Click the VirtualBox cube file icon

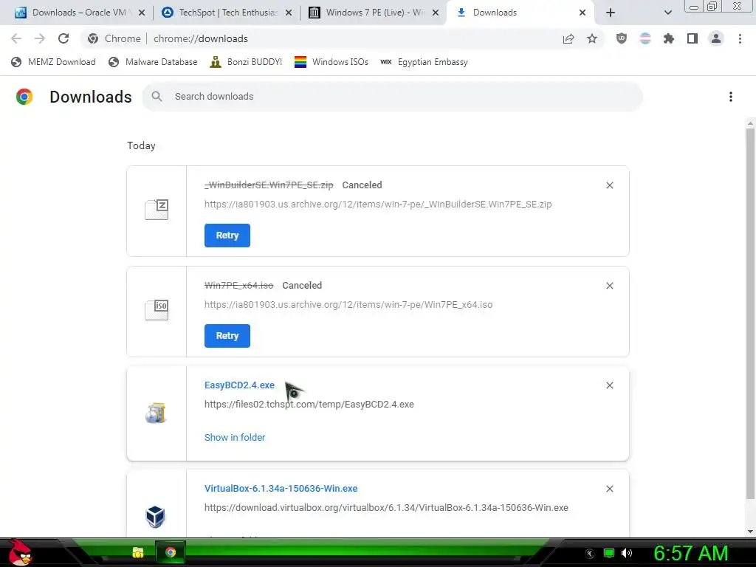[156, 516]
